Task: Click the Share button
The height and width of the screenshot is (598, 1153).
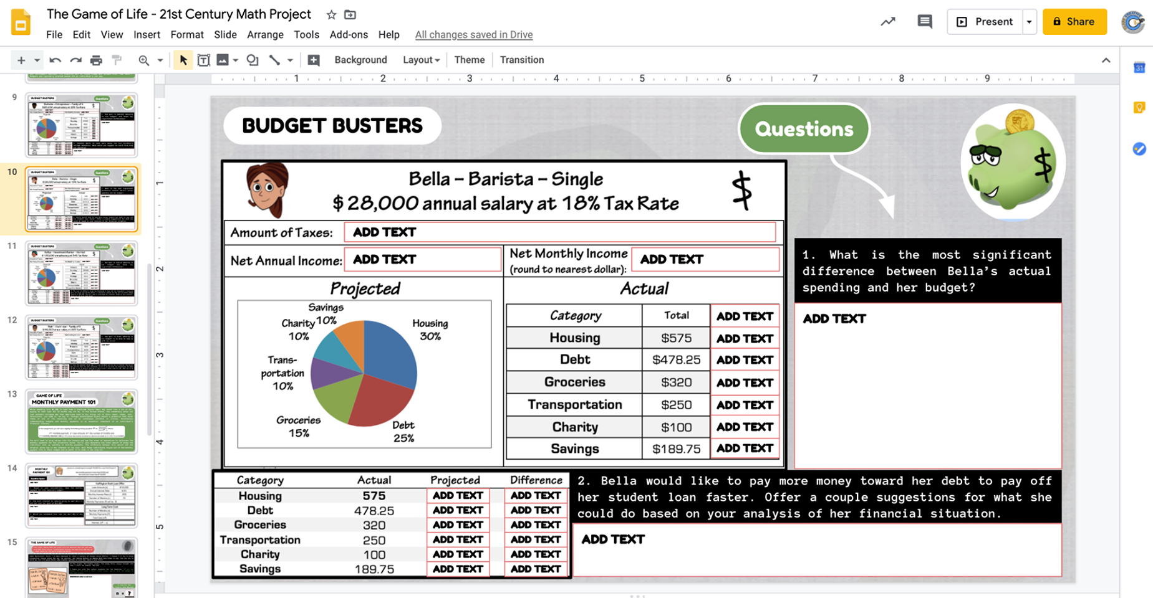Action: tap(1074, 22)
